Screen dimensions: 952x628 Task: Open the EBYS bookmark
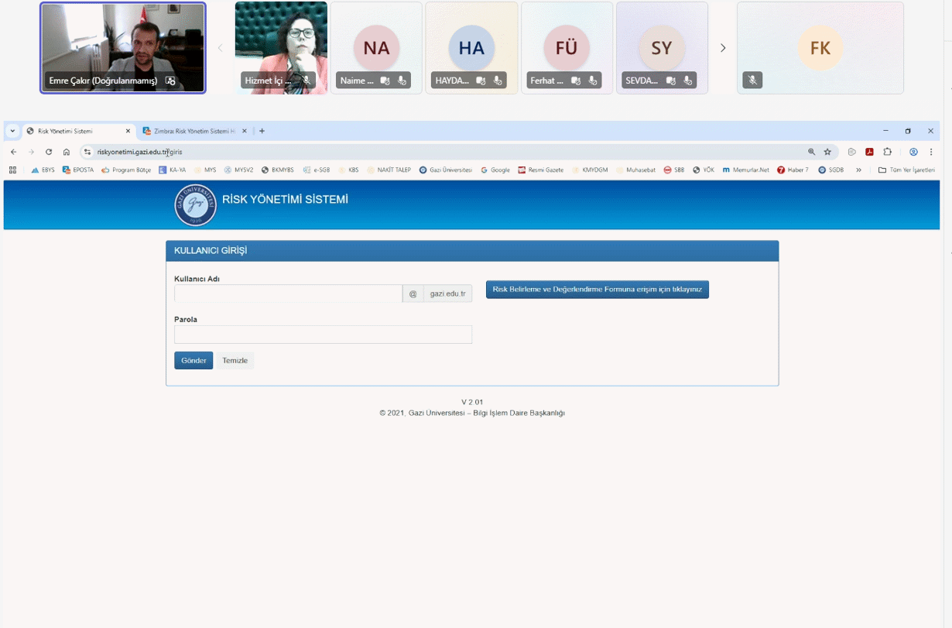pyautogui.click(x=43, y=170)
